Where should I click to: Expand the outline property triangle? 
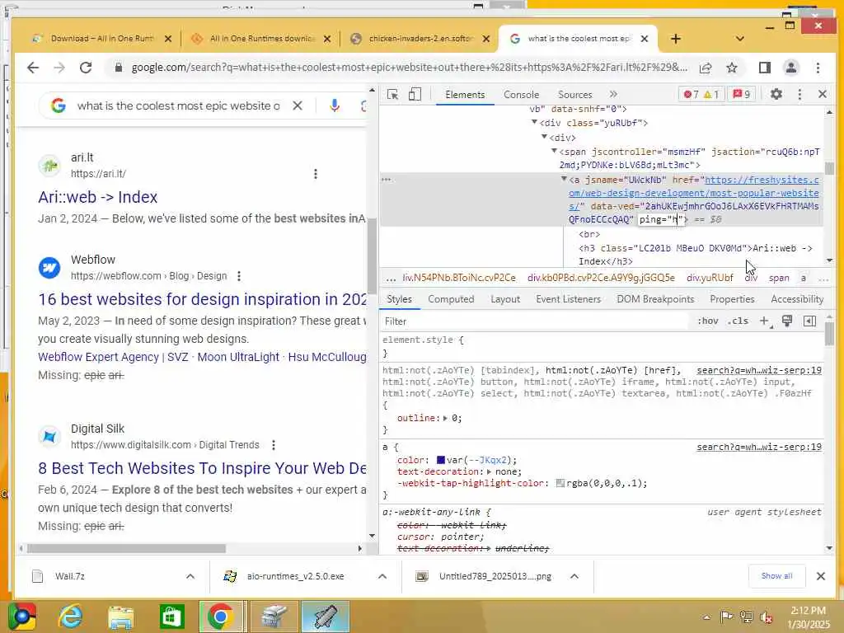(x=445, y=418)
